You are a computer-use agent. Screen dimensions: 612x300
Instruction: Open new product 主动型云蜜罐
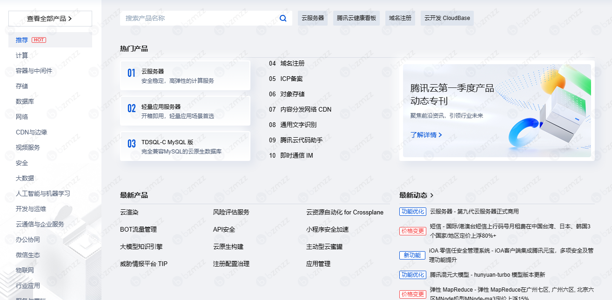click(324, 247)
